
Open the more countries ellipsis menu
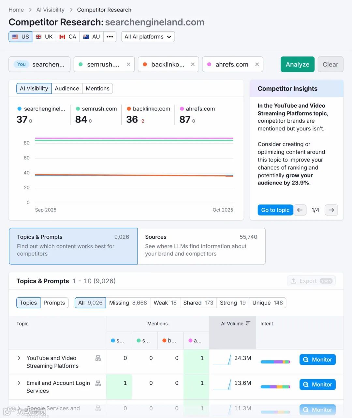pyautogui.click(x=110, y=37)
